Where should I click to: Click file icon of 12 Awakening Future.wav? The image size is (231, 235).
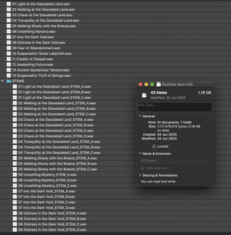[9, 64]
